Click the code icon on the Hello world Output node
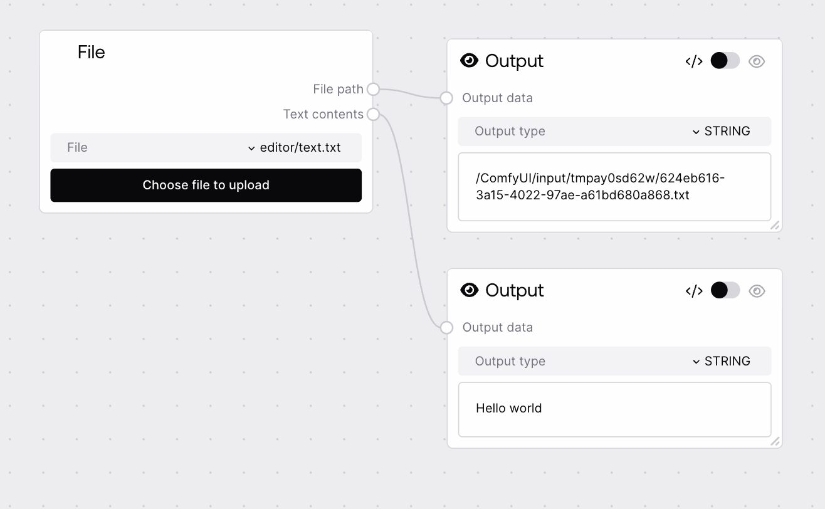The height and width of the screenshot is (509, 825). coord(694,291)
